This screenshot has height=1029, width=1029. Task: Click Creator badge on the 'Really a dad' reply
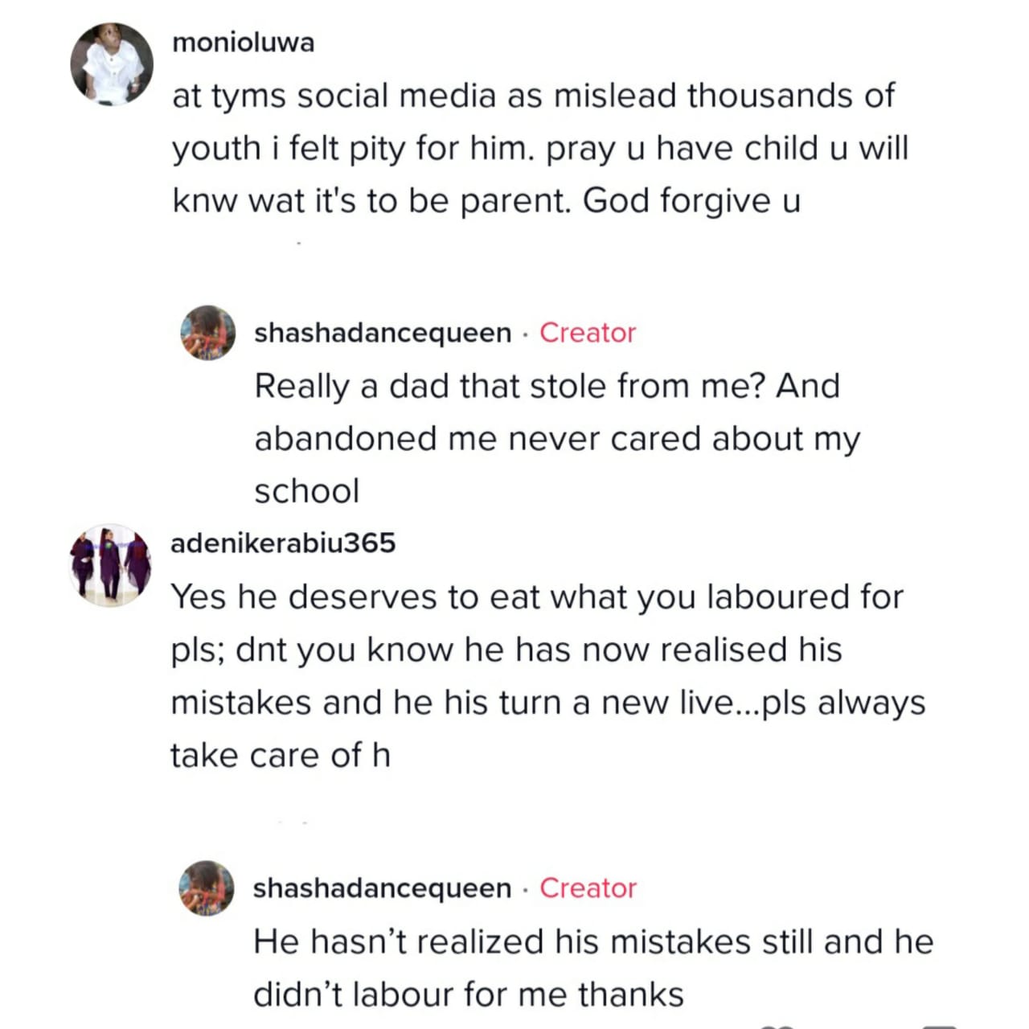pos(587,333)
